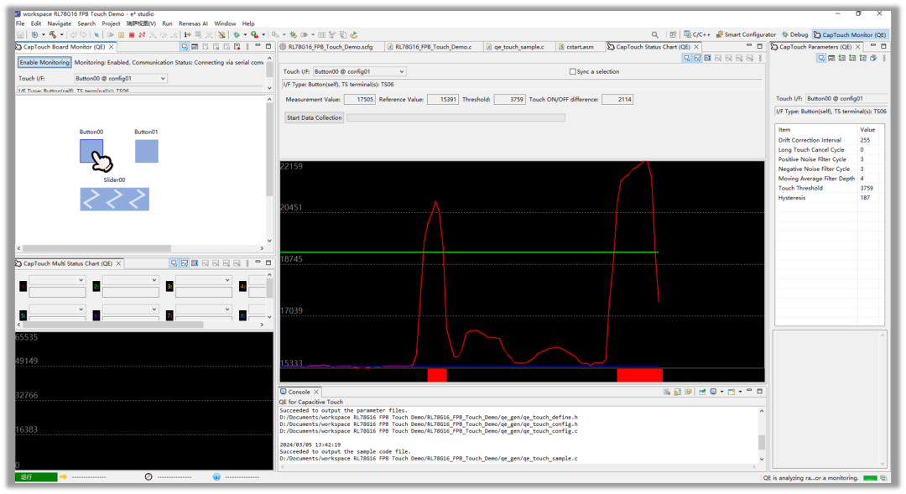The image size is (906, 494).
Task: Click the red Terminate (stop) toolbar icon
Action: [x=132, y=35]
